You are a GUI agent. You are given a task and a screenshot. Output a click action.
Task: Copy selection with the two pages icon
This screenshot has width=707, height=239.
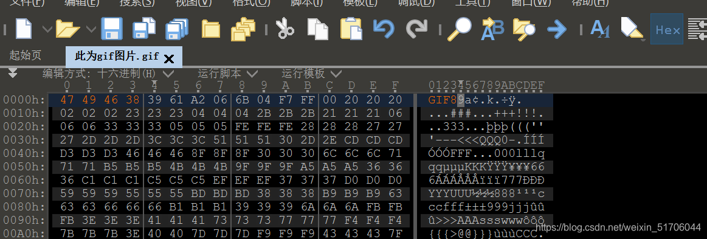click(318, 29)
